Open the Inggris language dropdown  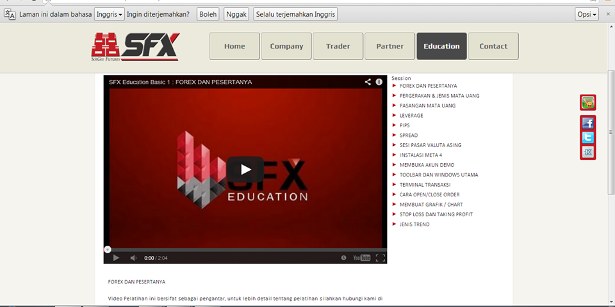tap(109, 14)
